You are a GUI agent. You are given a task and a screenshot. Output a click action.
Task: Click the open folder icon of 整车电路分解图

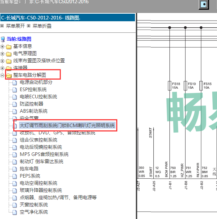(9, 75)
